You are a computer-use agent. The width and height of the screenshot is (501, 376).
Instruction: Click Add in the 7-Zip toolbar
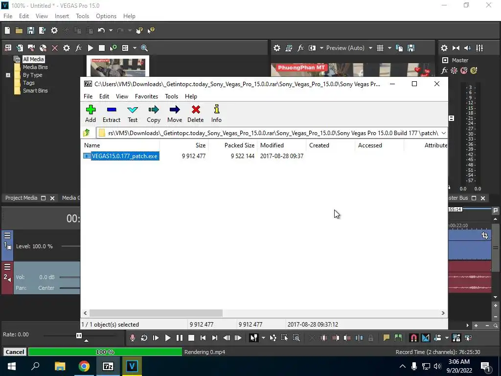click(91, 114)
